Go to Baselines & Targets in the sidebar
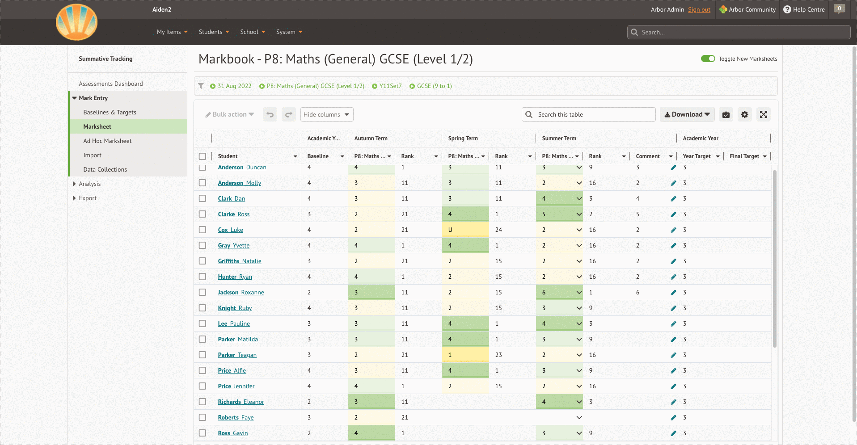This screenshot has height=445, width=857. pos(110,112)
